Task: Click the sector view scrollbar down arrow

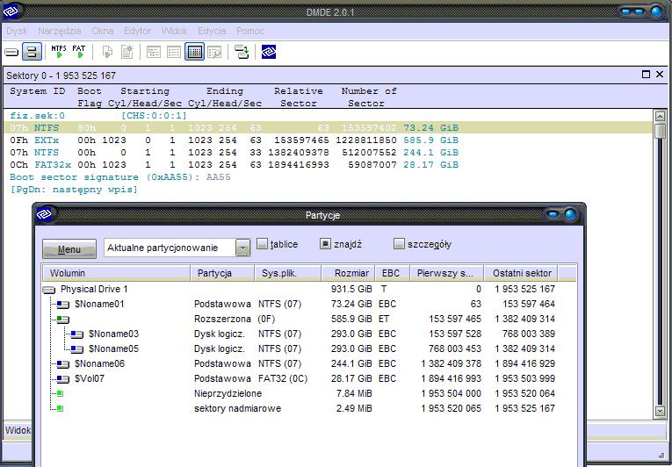Action: point(660,412)
